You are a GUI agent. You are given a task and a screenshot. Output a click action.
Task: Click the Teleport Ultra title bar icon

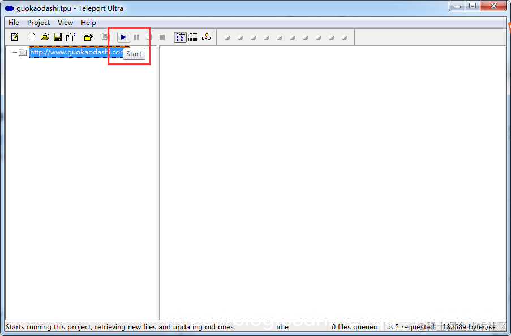tap(9, 8)
